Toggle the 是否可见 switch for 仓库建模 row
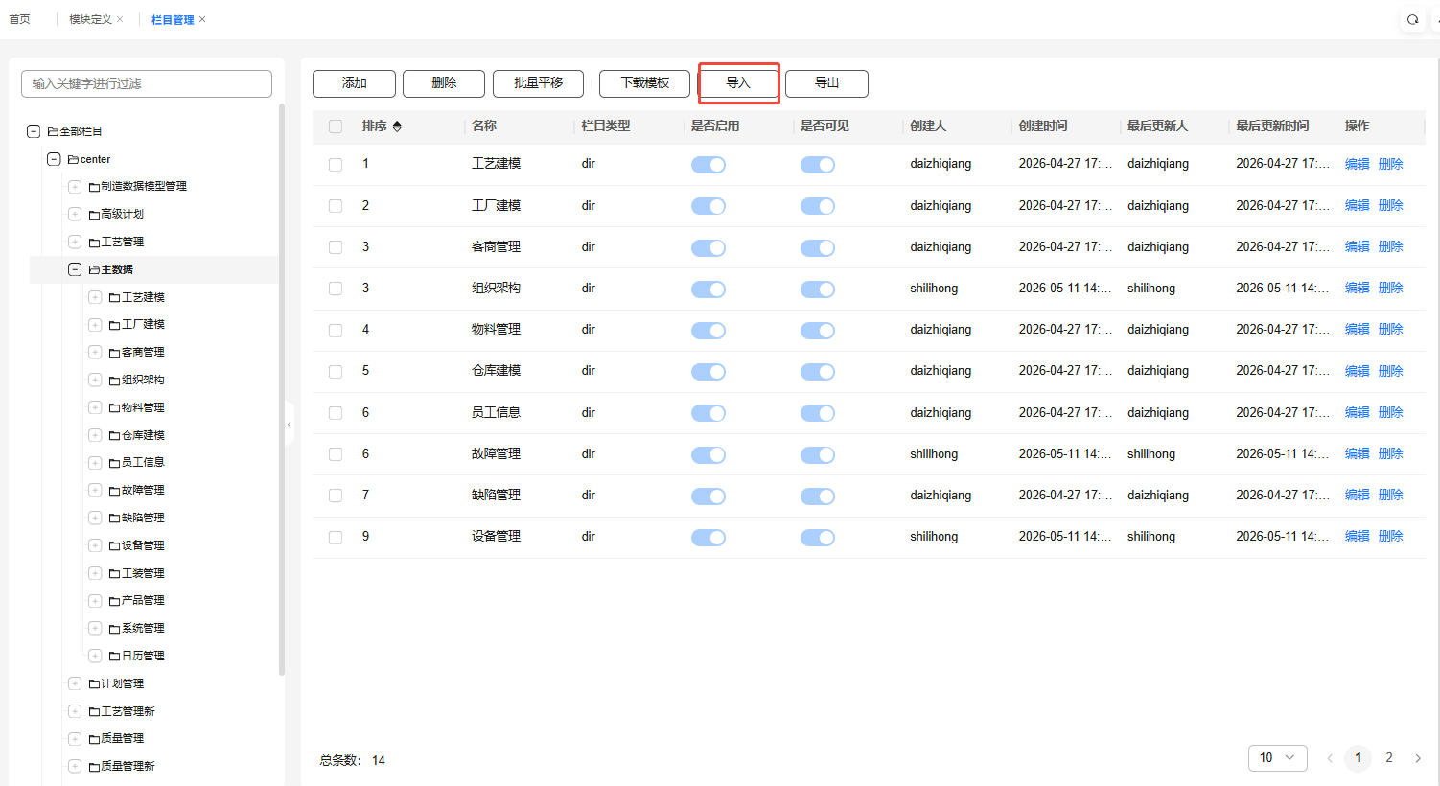Screen dimensions: 1440x786 pos(818,372)
